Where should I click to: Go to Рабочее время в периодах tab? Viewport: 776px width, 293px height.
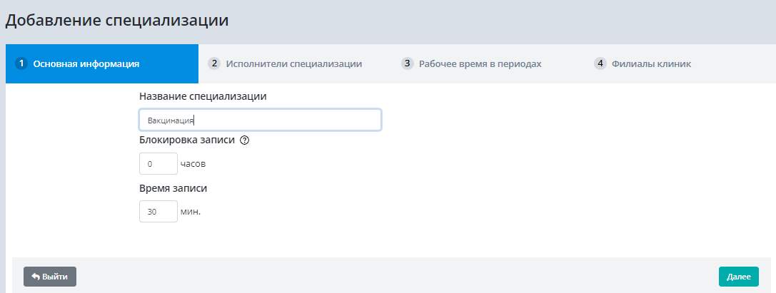click(480, 63)
